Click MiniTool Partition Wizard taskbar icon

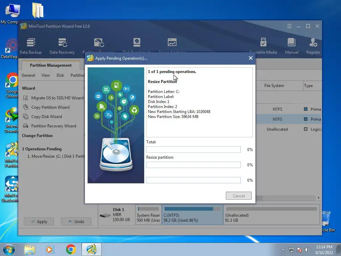tap(92, 249)
